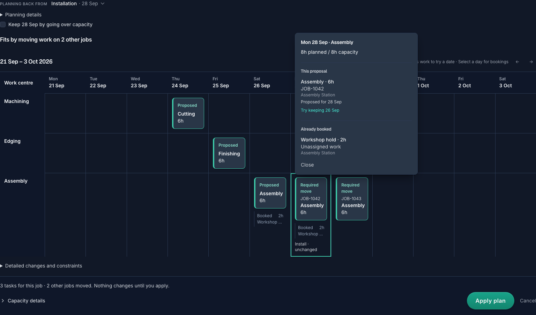The height and width of the screenshot is (315, 536).
Task: Click the Booked 2h Workshop entry on 26 Sep
Action: click(270, 219)
